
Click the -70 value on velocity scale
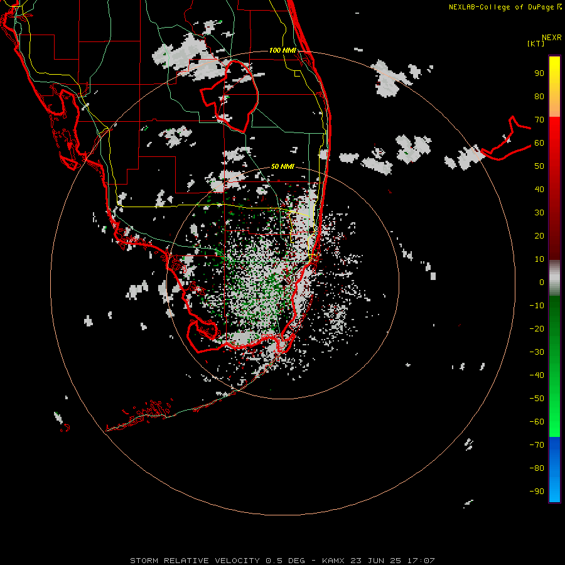click(537, 445)
